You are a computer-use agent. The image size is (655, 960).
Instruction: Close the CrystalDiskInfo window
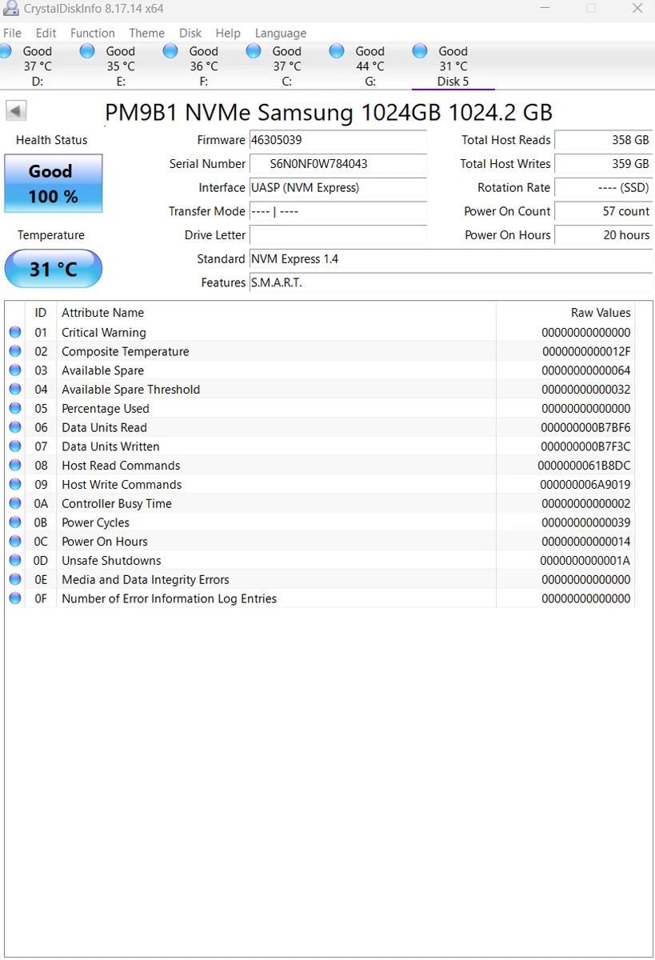pyautogui.click(x=637, y=8)
